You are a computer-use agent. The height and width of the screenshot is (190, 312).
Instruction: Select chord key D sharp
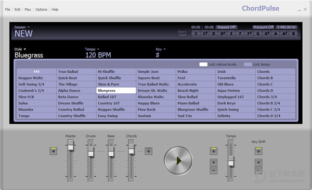223,34
